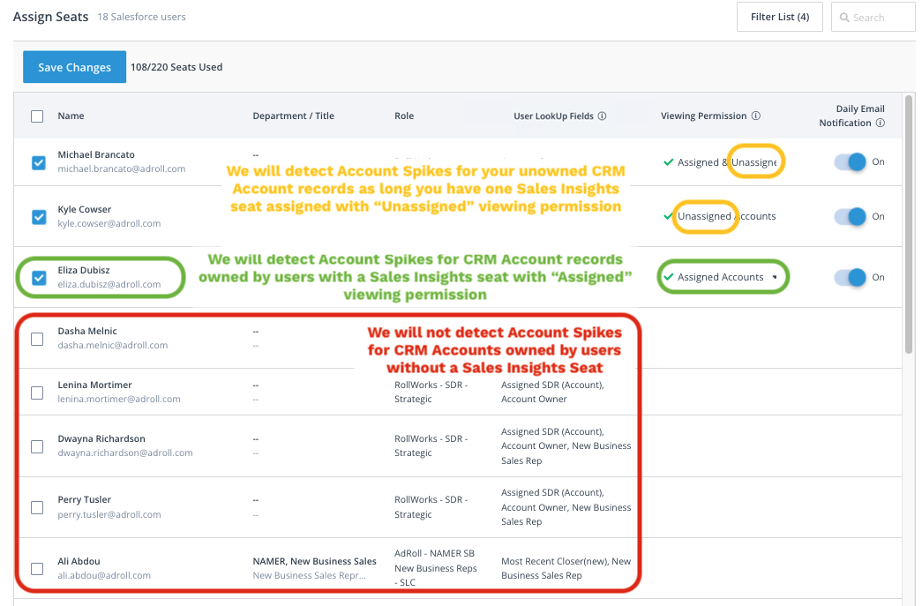Click the vertical scrollbar of the user list
Image resolution: width=922 pixels, height=606 pixels.
(x=908, y=221)
